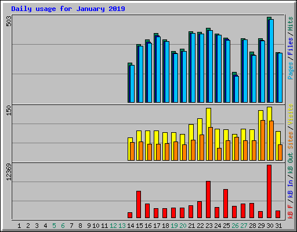Select the day 22 red kB bar
This screenshot has width=297, height=232.
(x=200, y=210)
